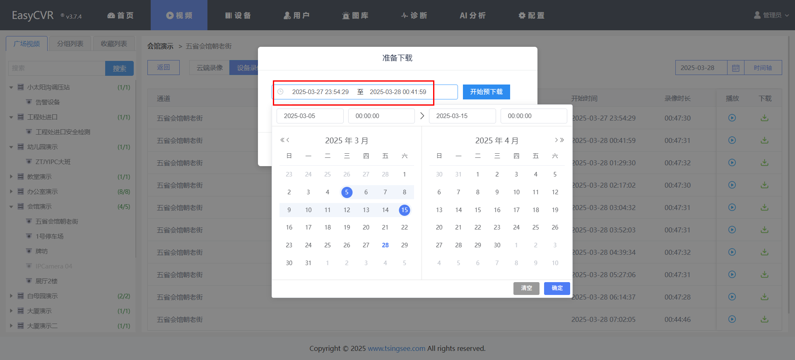795x360 pixels.
Task: Select the 1号停车场 camera
Action: click(x=49, y=237)
